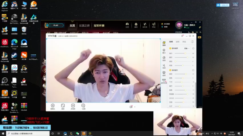Viewport: 243px width, 136px height.
Task: Expand the system tray hidden icons chevron
Action: point(212,134)
